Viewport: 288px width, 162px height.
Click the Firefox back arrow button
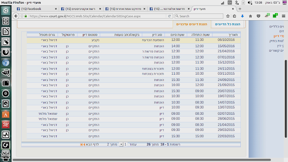[x=16, y=16]
